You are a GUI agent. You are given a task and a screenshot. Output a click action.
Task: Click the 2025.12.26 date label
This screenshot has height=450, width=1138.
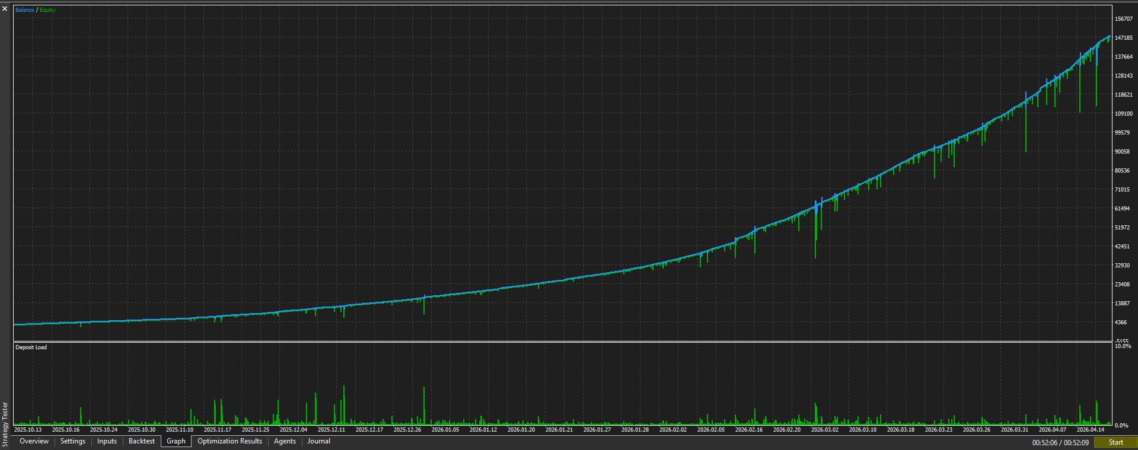(407, 430)
